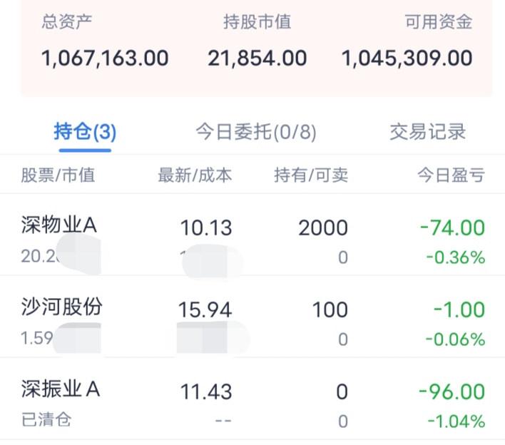This screenshot has width=505, height=445.
Task: Switch to the 持仓(3) tab
Action: click(85, 132)
